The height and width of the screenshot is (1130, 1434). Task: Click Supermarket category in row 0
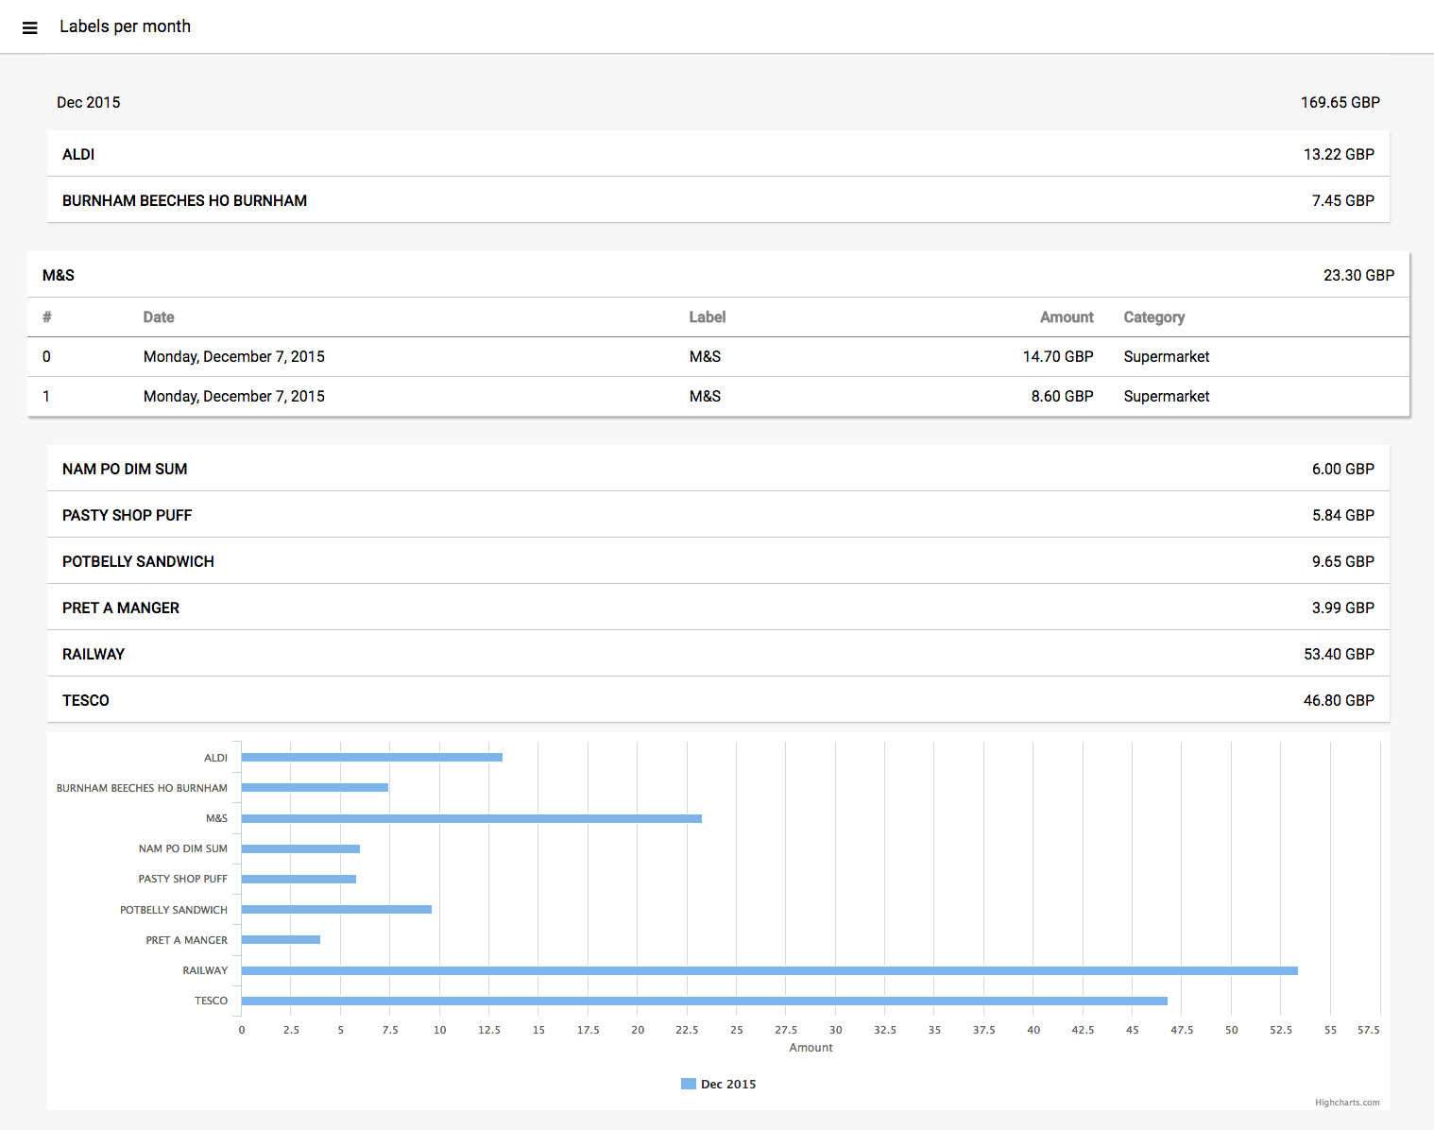1167,356
